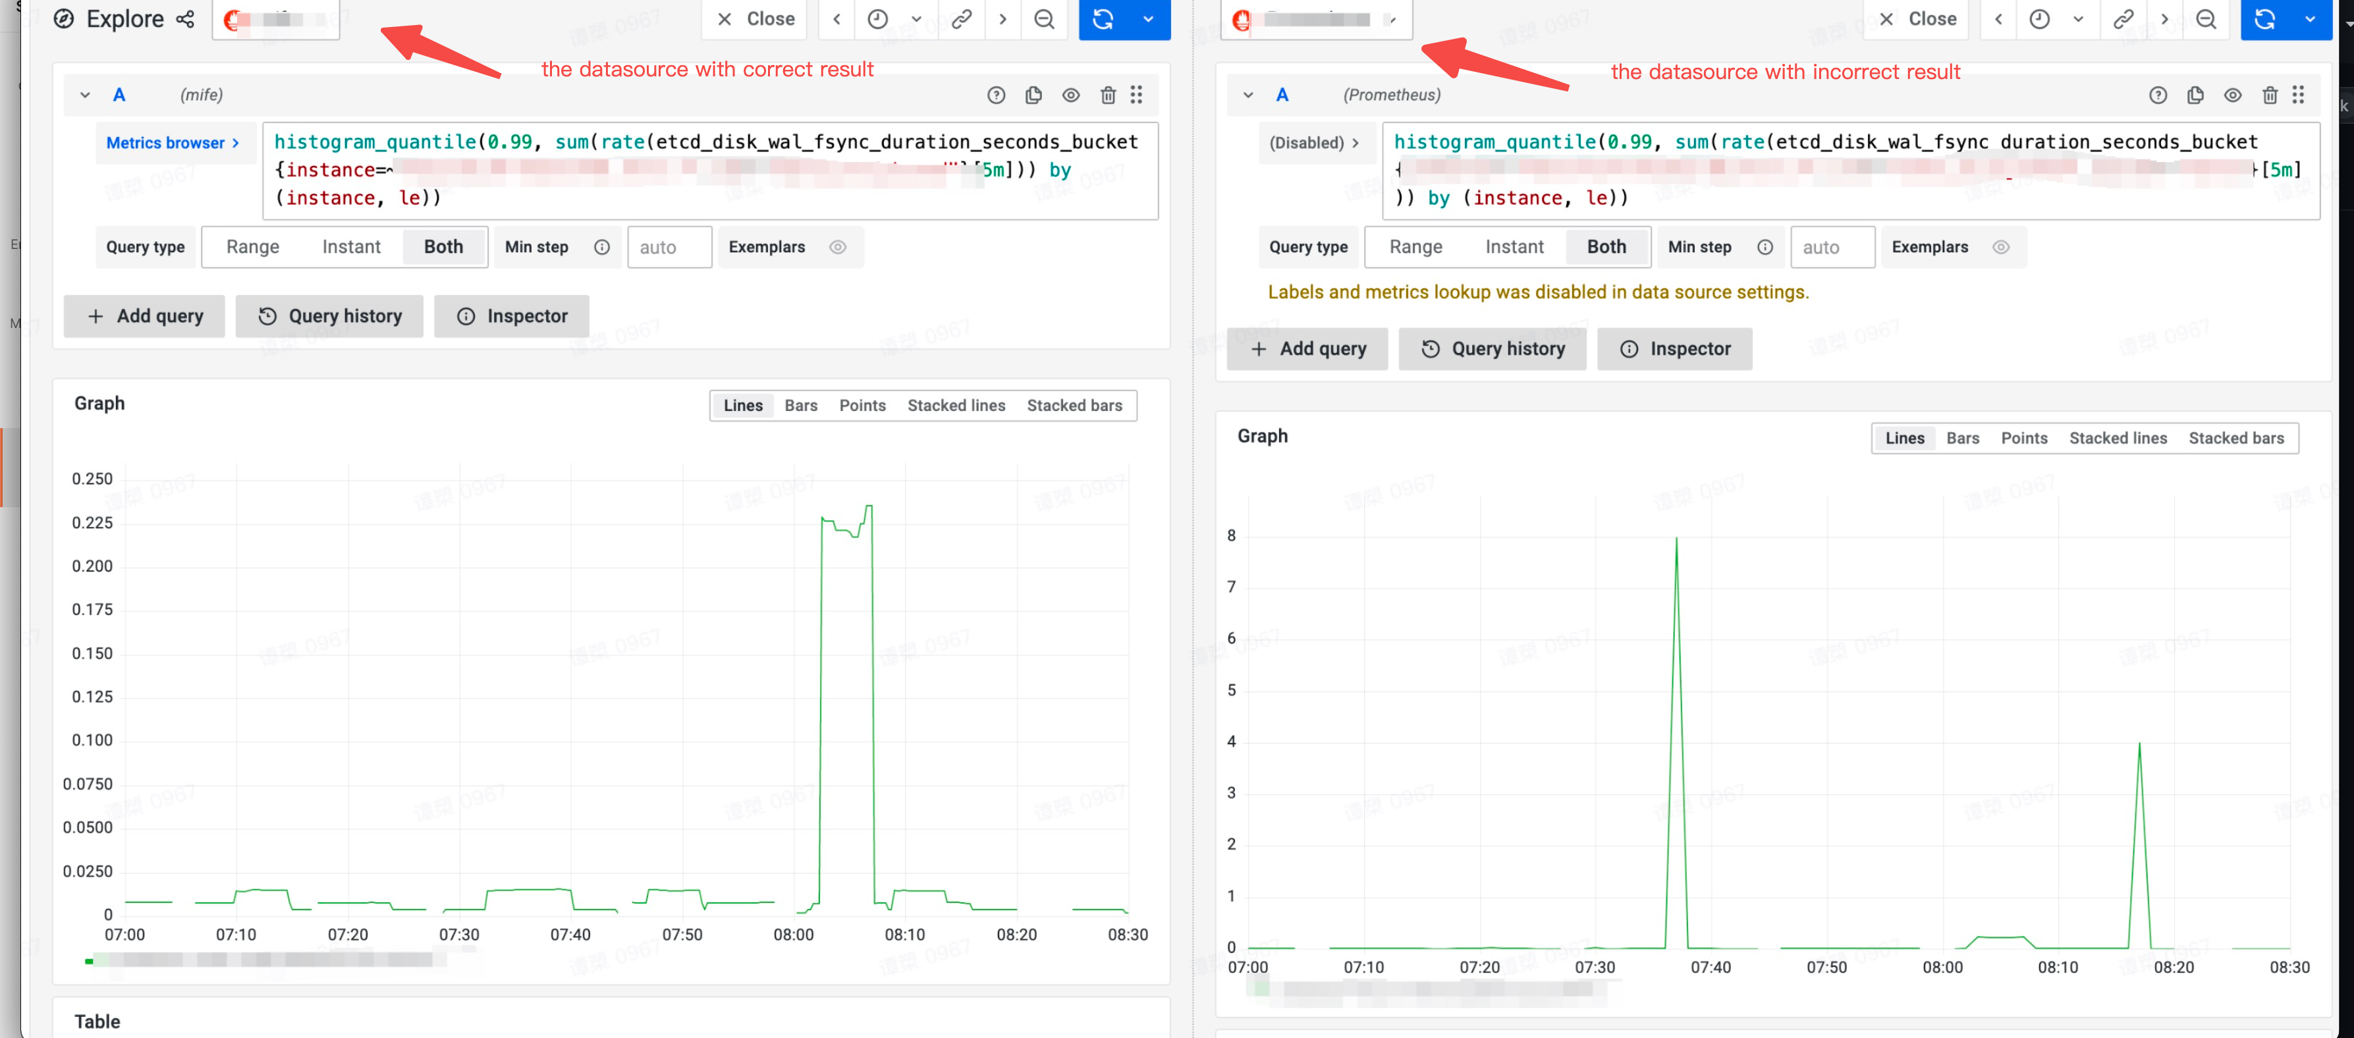Run query with left blue refresh button
The width and height of the screenshot is (2354, 1038).
point(1103,19)
